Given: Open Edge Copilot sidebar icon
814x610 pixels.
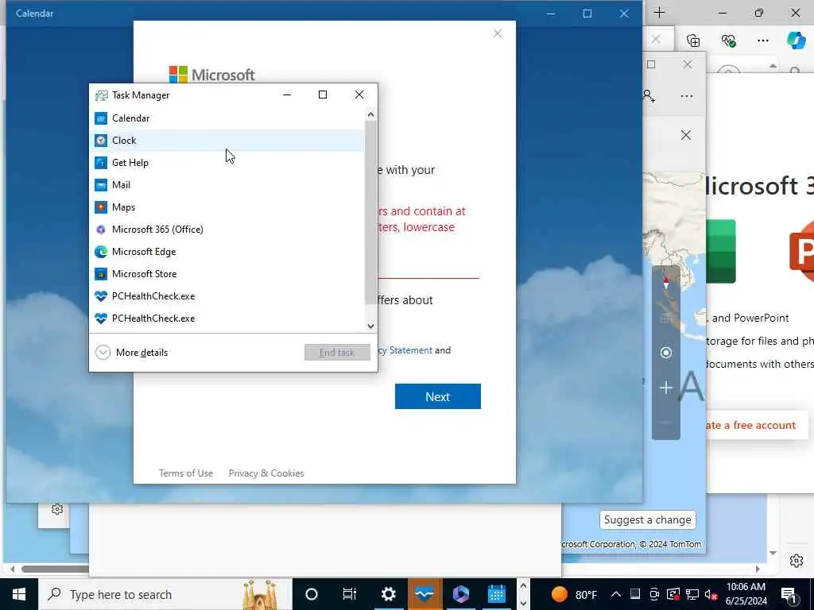Looking at the screenshot, I should tap(796, 41).
